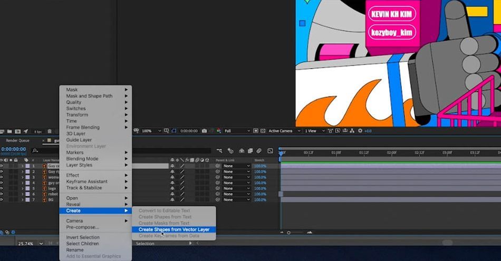The image size is (501, 261).
Task: Click the magnification goggles icon beside 100%
Action: click(x=136, y=131)
